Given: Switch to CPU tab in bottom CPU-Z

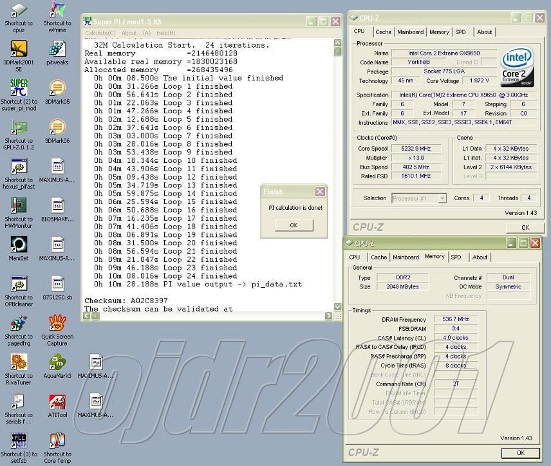Looking at the screenshot, I should click(355, 257).
